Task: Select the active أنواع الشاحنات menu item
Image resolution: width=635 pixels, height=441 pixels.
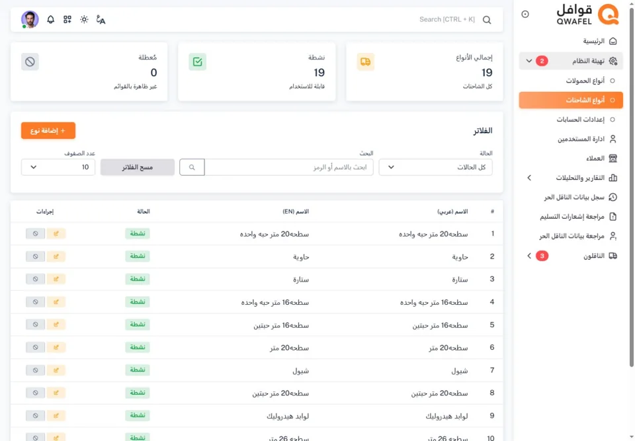Action: tap(571, 100)
